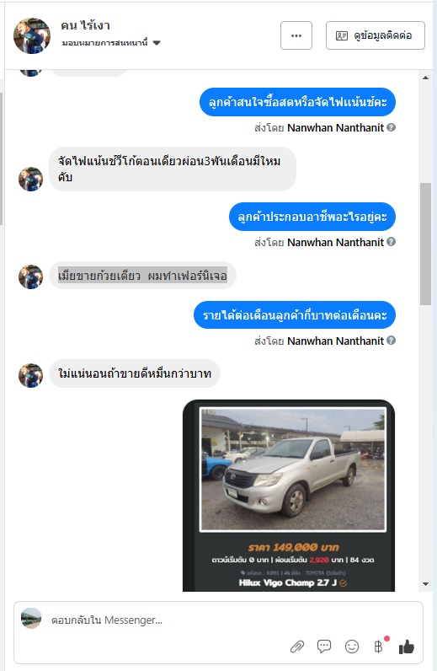The image size is (437, 671).
Task: Click the Hilux Vigo Champ 2.7 J title
Action: (x=288, y=582)
